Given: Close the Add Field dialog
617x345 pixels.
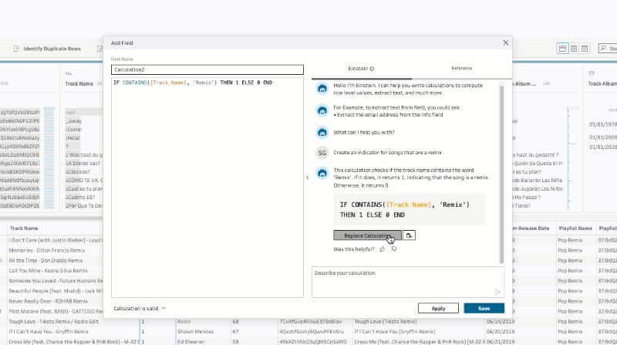Looking at the screenshot, I should coord(506,42).
